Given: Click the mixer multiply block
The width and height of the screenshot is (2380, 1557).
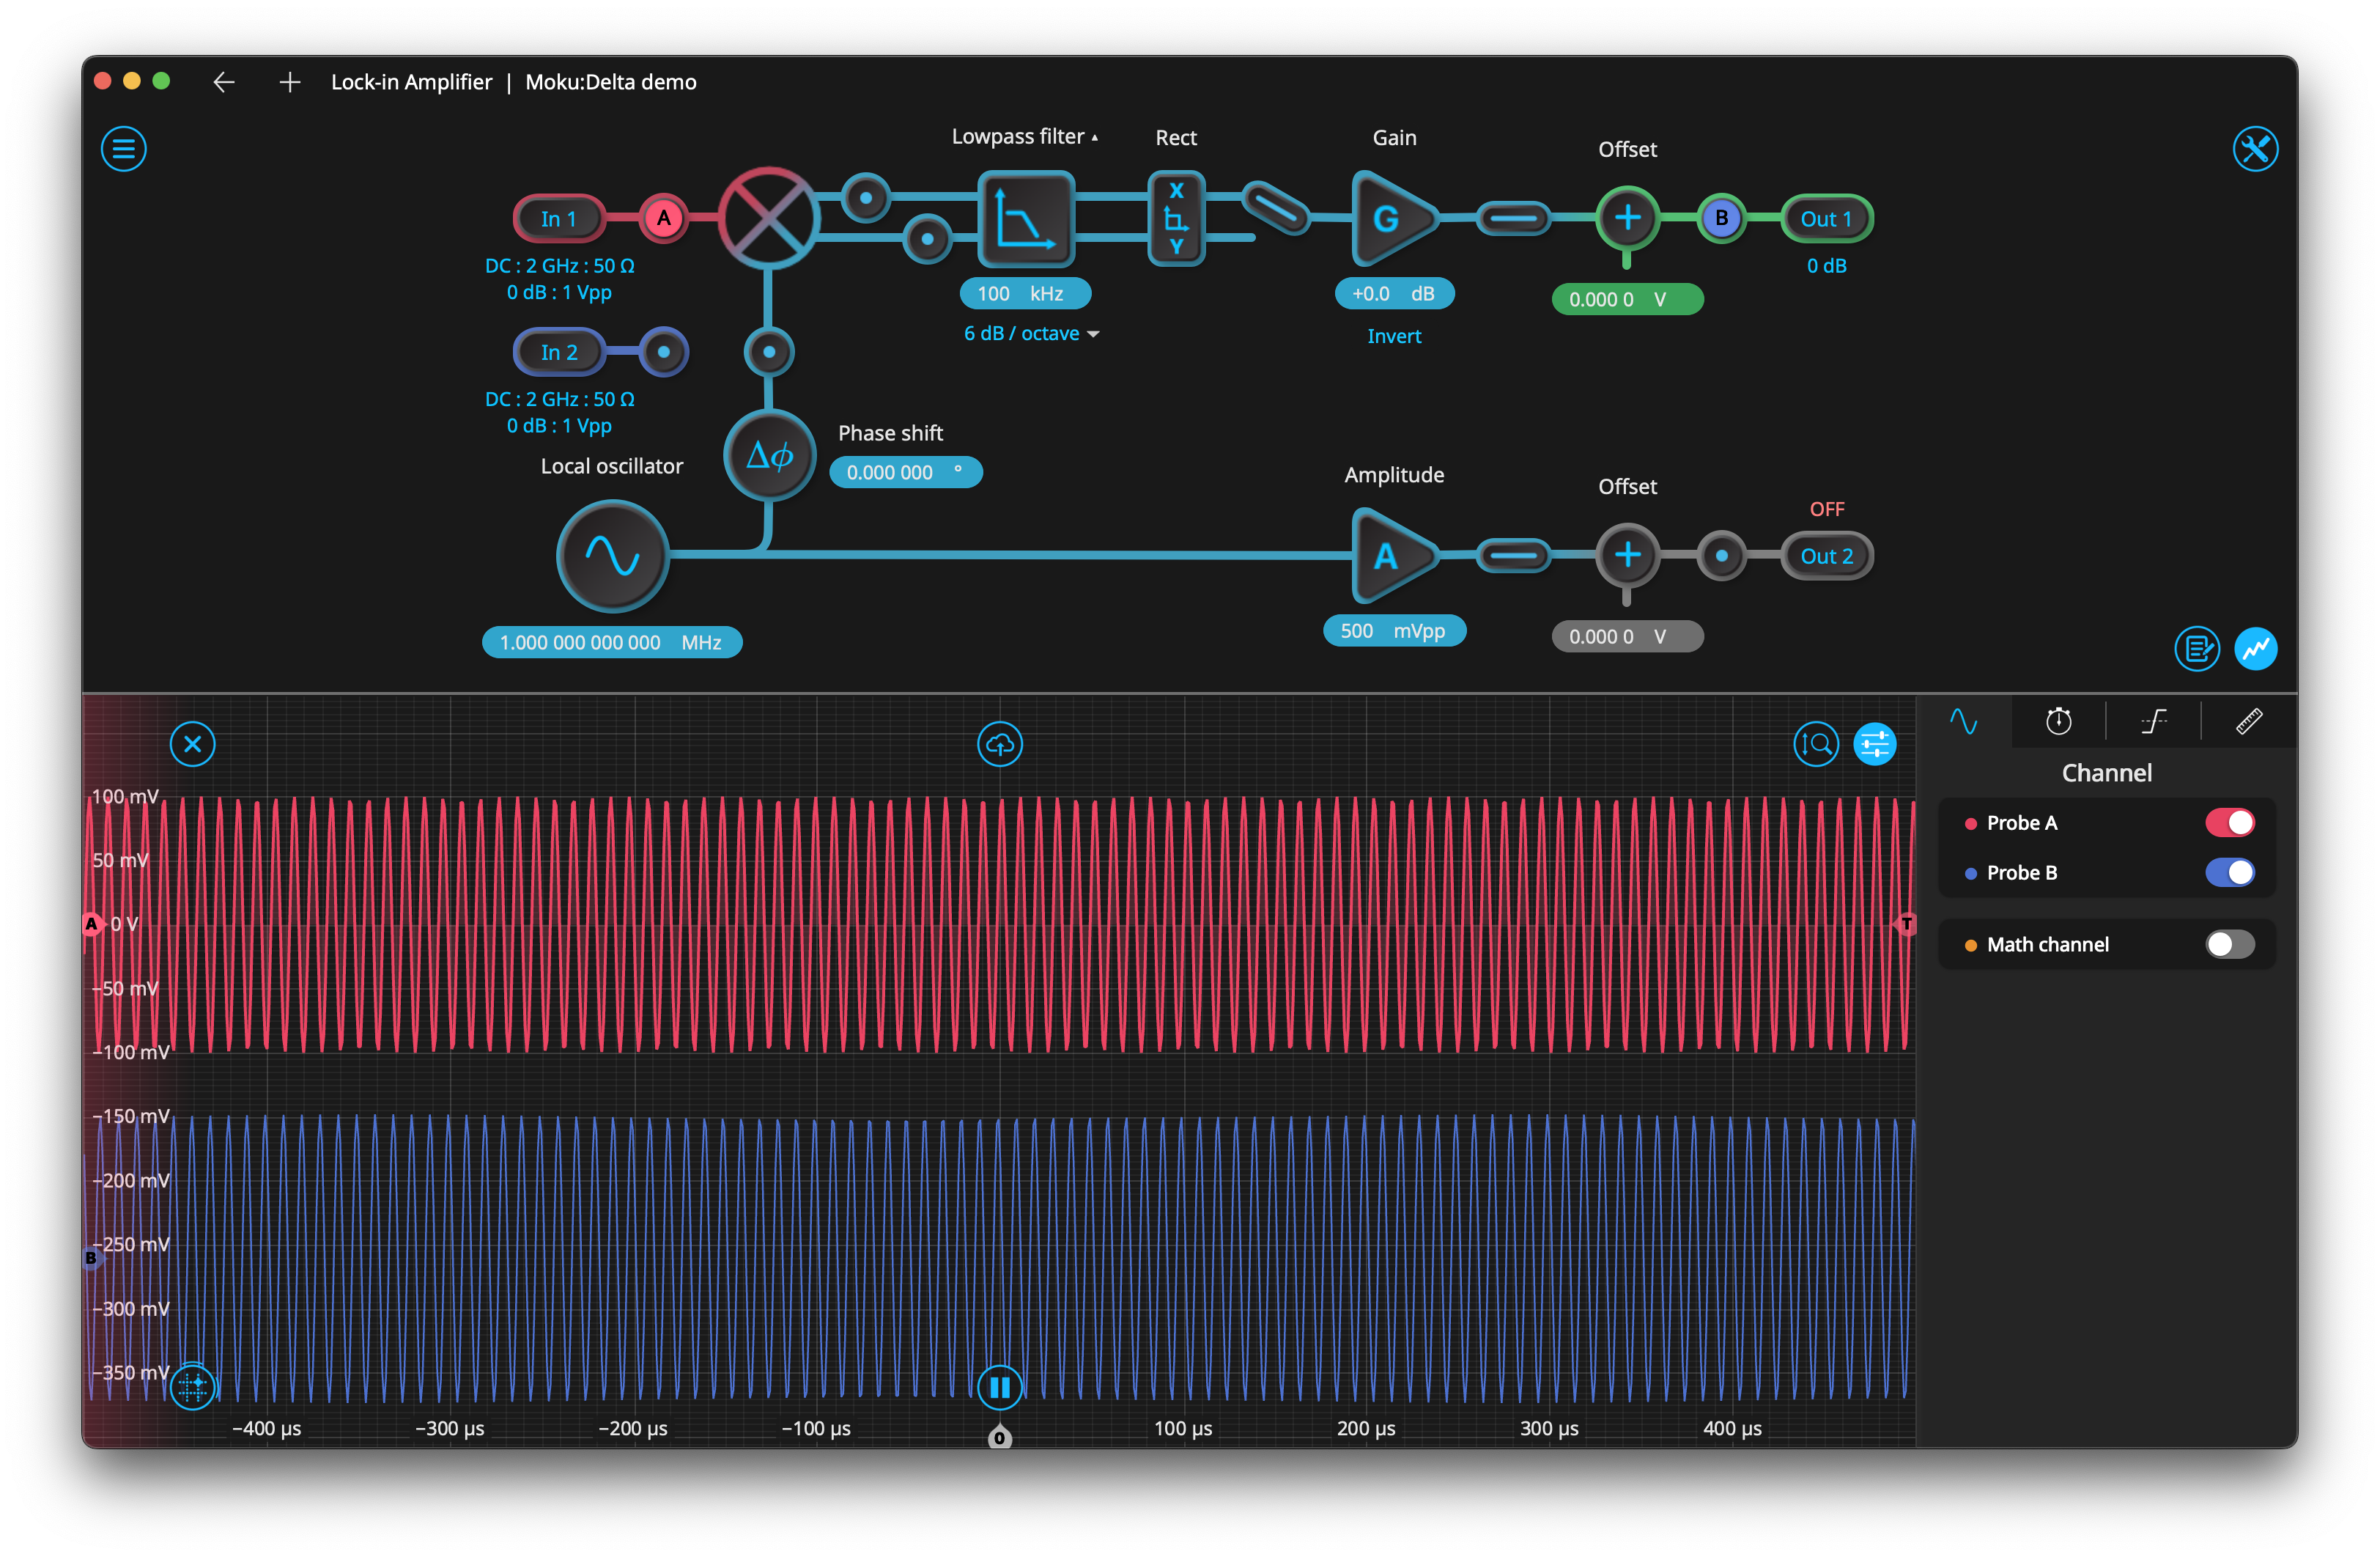Looking at the screenshot, I should pyautogui.click(x=768, y=218).
